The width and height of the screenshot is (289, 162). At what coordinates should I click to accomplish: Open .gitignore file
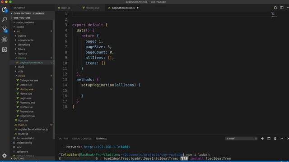coord(22,152)
